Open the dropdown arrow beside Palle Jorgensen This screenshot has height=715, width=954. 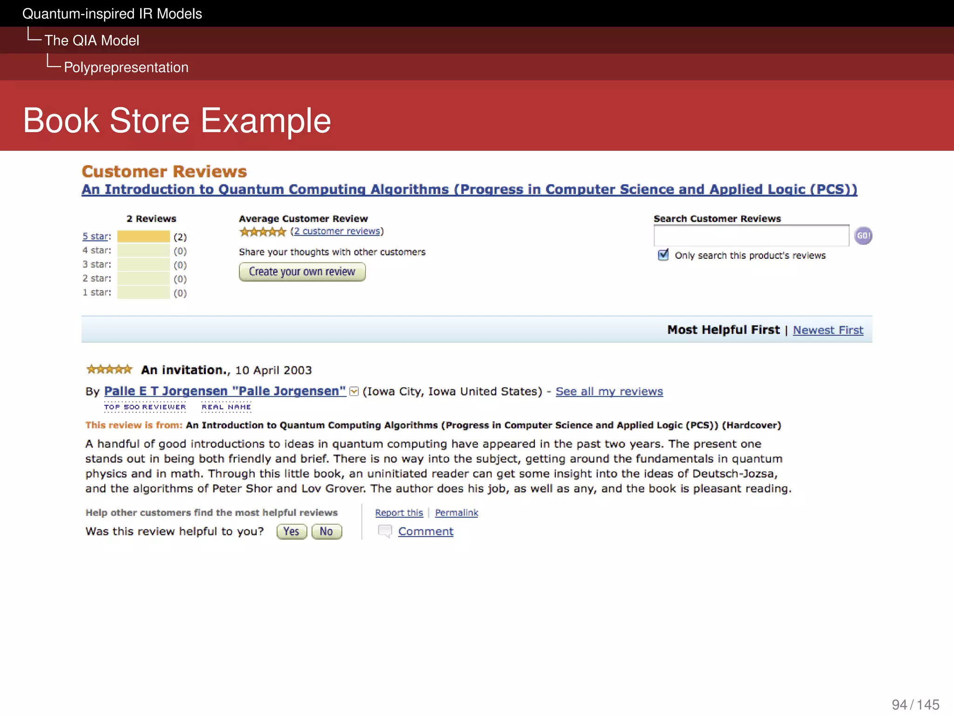(x=354, y=391)
